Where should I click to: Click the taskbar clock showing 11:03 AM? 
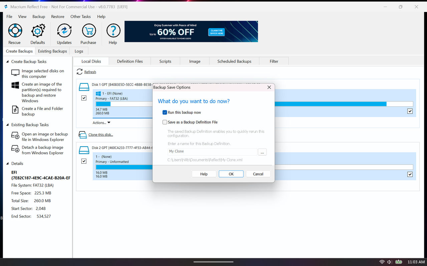pos(416,262)
